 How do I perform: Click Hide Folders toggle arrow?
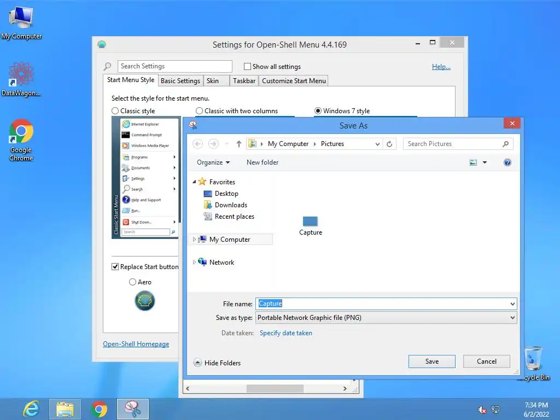(x=197, y=363)
